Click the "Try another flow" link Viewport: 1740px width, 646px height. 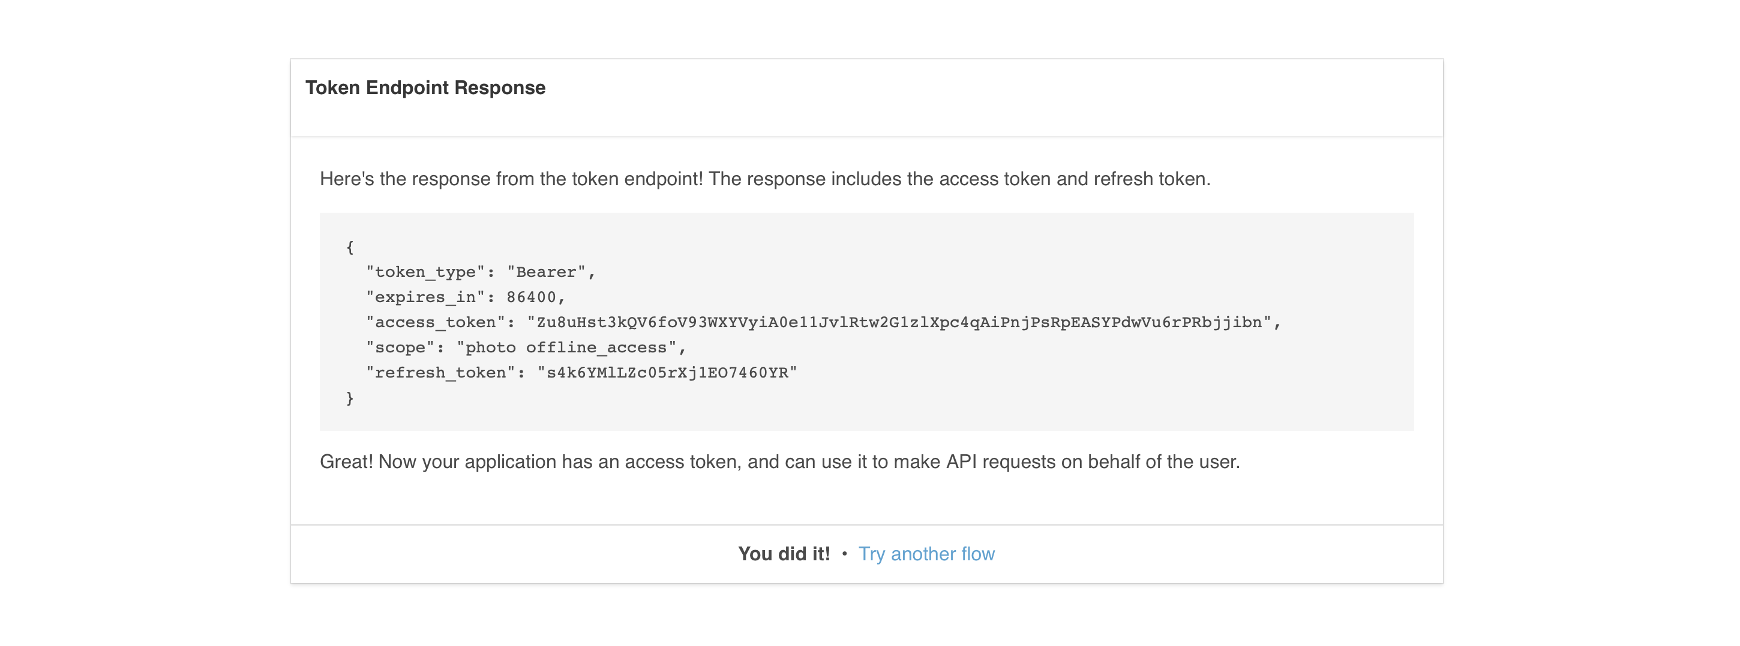click(x=926, y=554)
